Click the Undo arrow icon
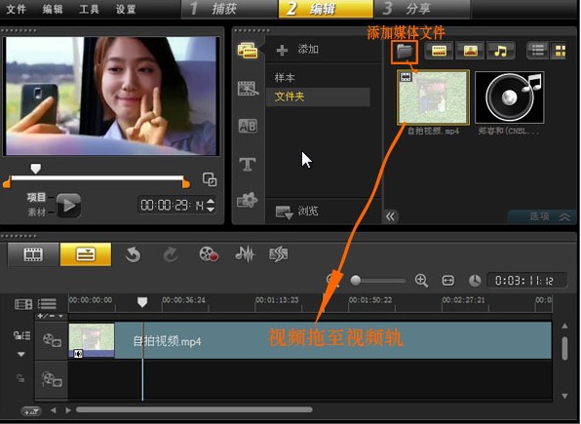This screenshot has width=581, height=424. (x=133, y=255)
